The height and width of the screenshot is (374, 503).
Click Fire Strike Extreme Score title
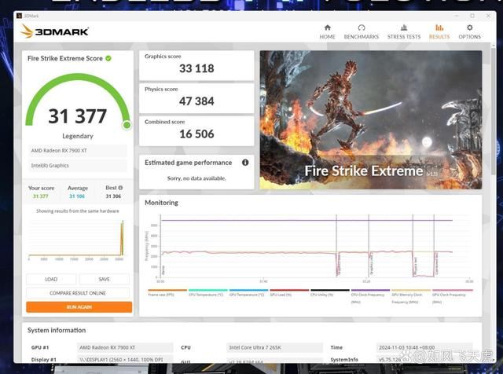[x=65, y=58]
